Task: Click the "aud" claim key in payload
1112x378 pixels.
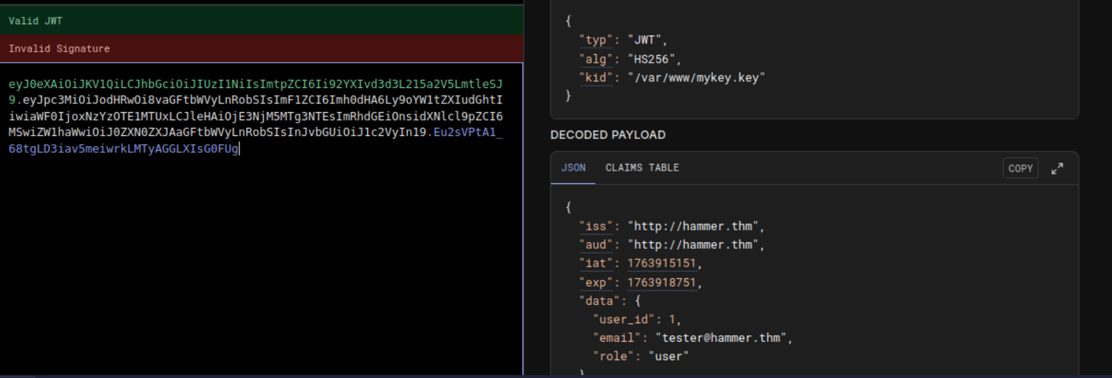Action: 596,244
